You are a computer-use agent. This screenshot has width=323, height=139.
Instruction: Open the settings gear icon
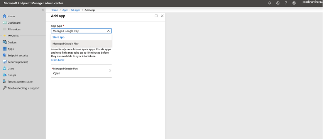click(278, 3)
